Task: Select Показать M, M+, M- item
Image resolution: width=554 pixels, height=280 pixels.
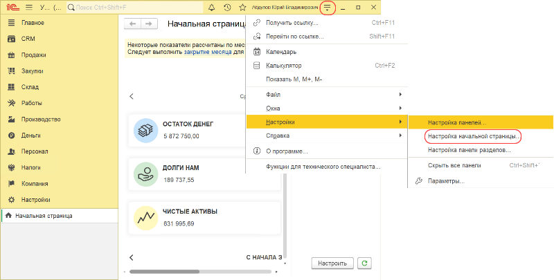Action: pos(327,80)
